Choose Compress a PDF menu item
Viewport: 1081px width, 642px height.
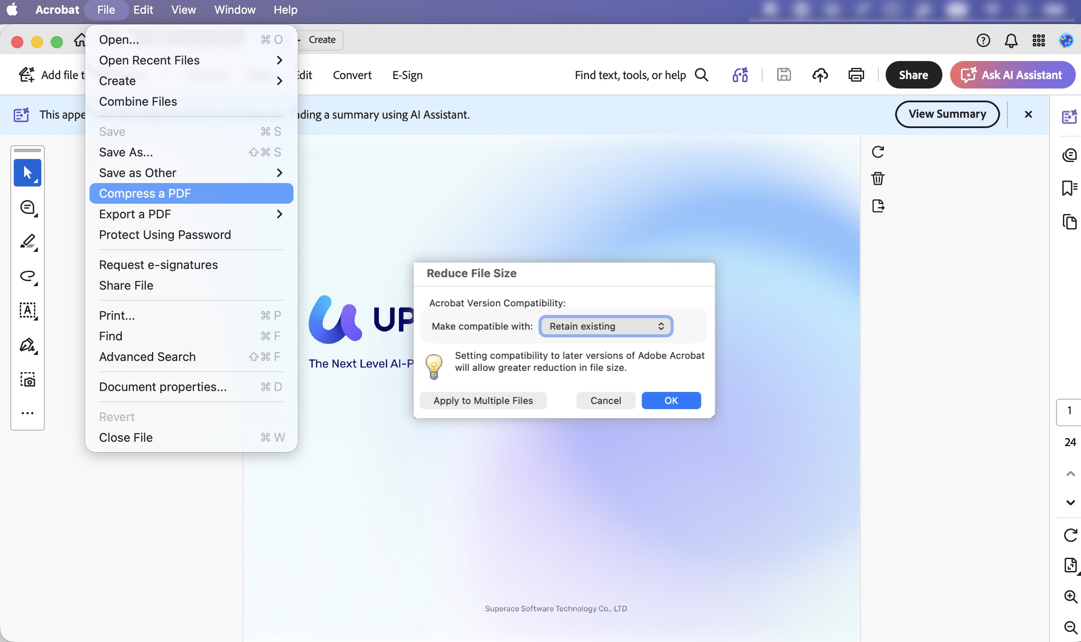[x=191, y=193]
